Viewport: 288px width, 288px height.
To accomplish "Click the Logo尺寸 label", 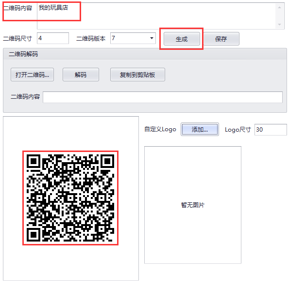I will [237, 130].
